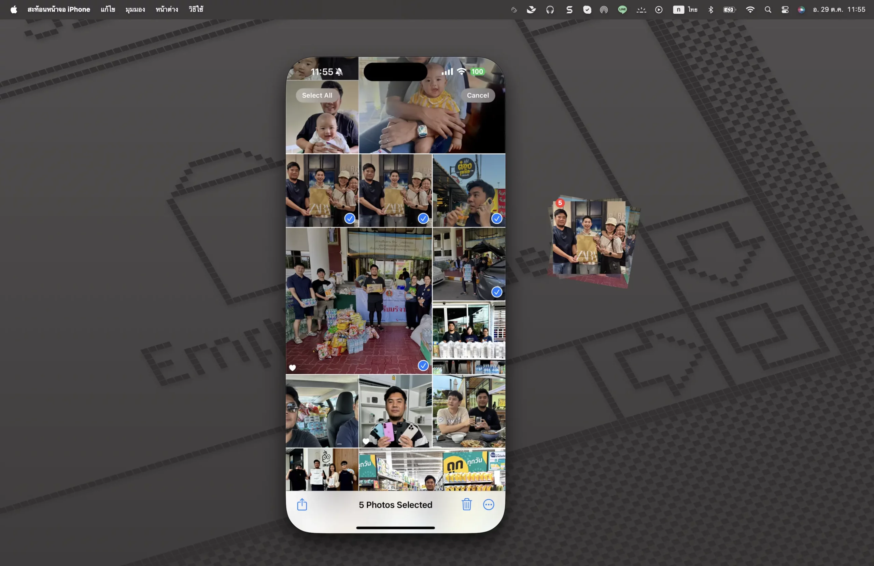Click the LINE icon in menu bar
This screenshot has width=874, height=566.
[x=622, y=10]
